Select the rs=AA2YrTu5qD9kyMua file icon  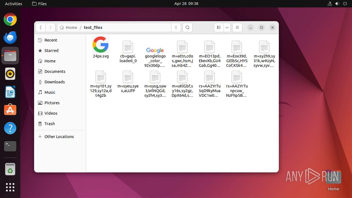click(x=210, y=77)
